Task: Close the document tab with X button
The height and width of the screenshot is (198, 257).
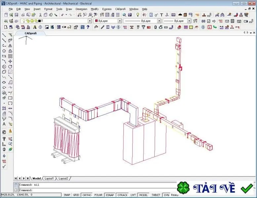Action: (254, 33)
